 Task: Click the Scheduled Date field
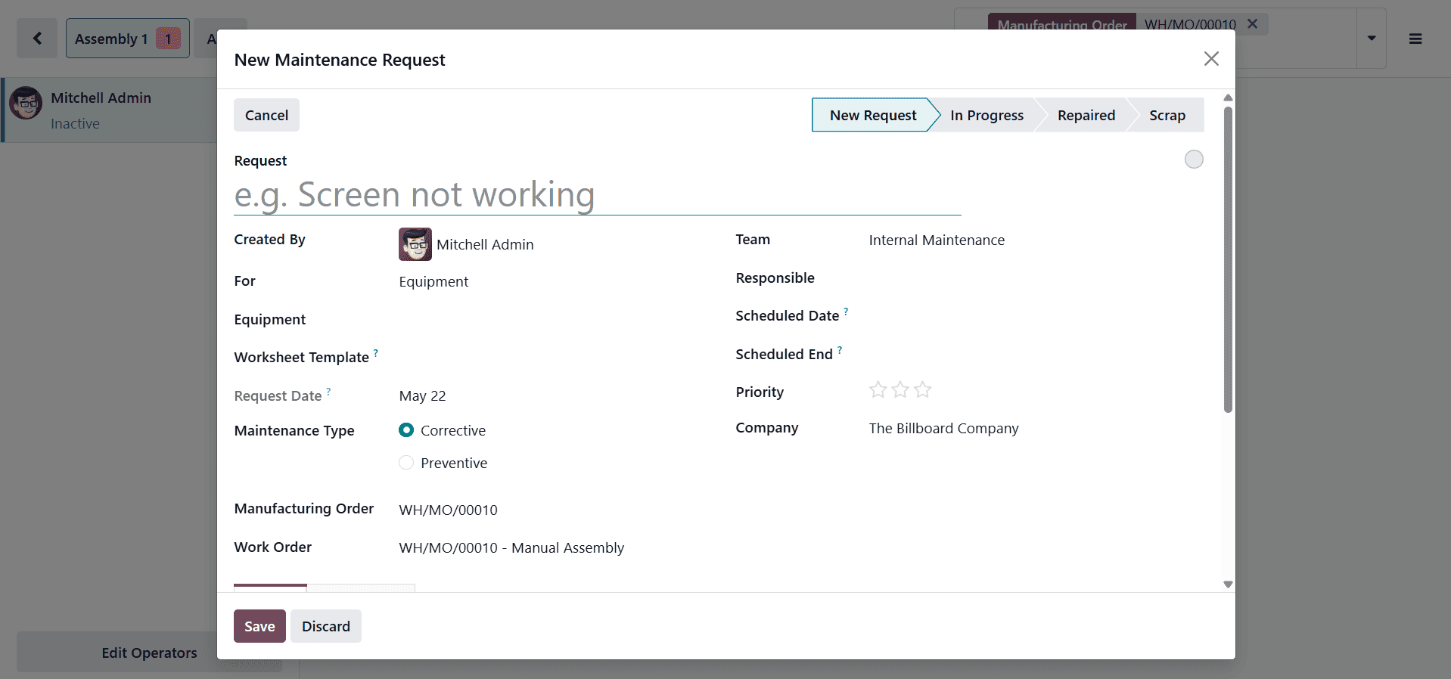click(x=1036, y=316)
